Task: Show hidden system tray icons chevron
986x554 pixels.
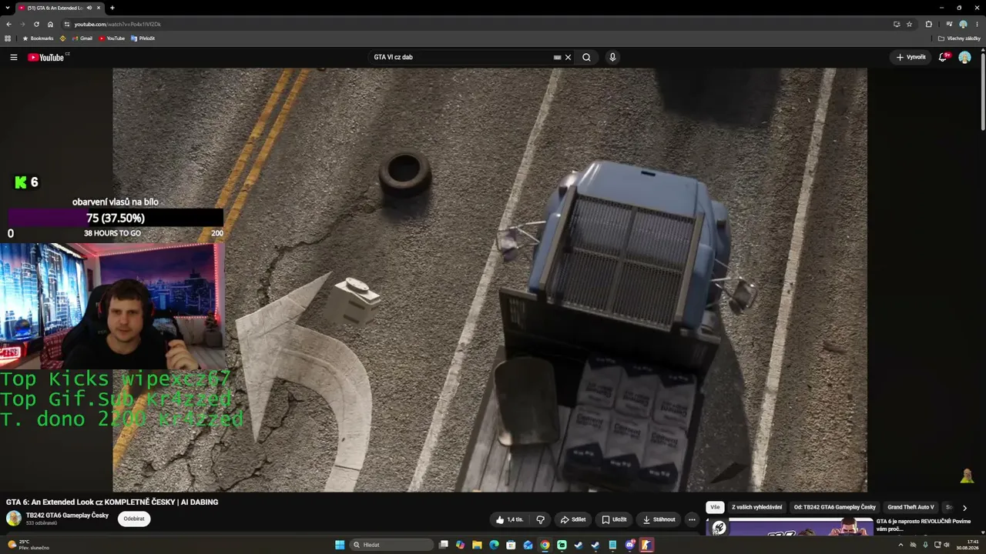Action: pos(900,545)
